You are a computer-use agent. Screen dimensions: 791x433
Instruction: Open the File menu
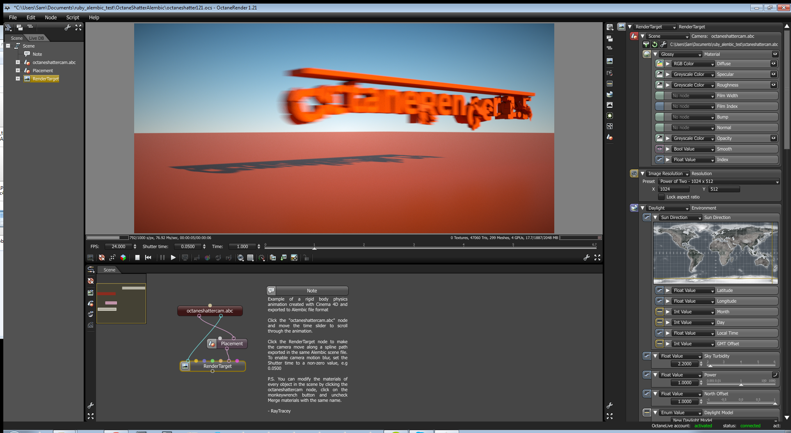(x=13, y=17)
